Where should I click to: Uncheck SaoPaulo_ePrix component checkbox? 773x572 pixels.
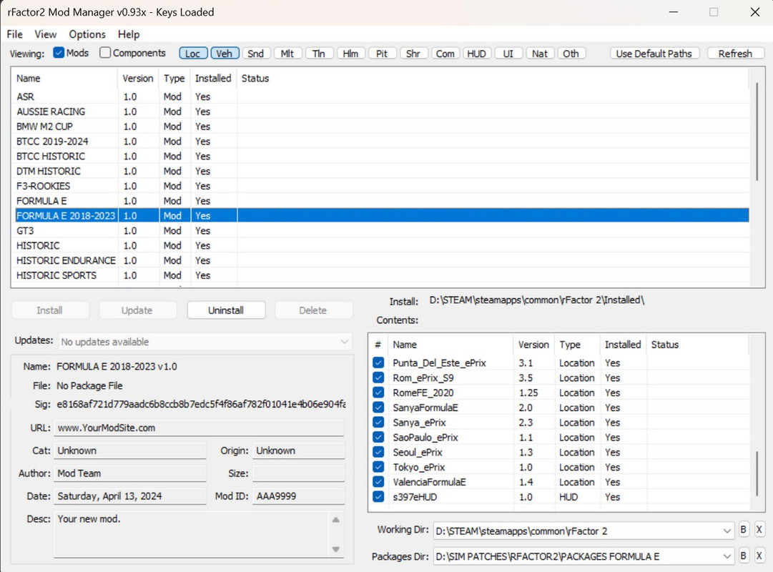[378, 438]
